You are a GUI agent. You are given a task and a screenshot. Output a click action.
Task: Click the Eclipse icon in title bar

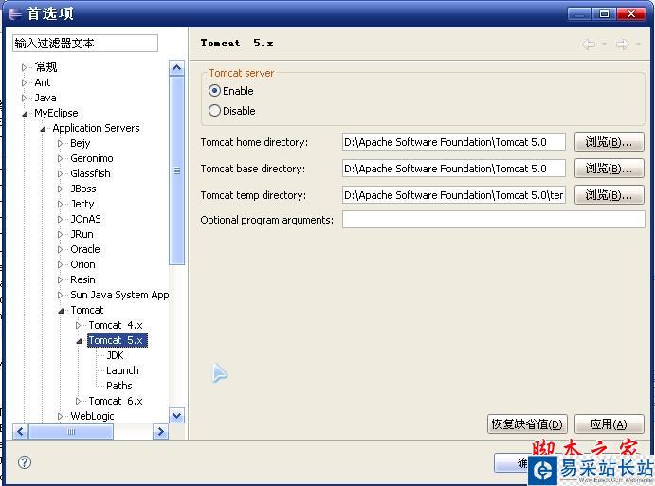14,14
